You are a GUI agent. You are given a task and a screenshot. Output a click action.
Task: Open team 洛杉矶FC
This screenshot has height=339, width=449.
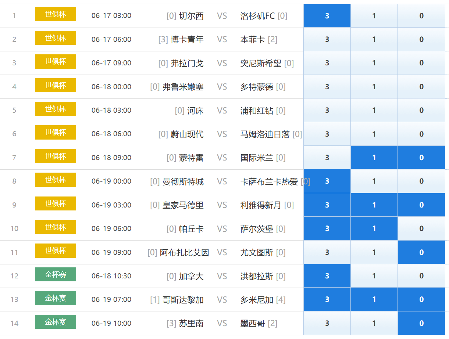258,16
